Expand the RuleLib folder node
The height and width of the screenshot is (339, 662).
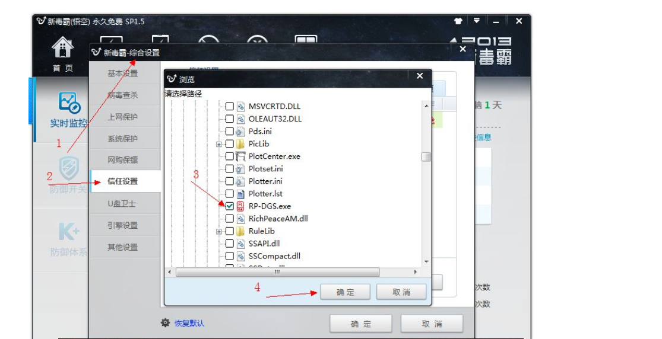(219, 231)
